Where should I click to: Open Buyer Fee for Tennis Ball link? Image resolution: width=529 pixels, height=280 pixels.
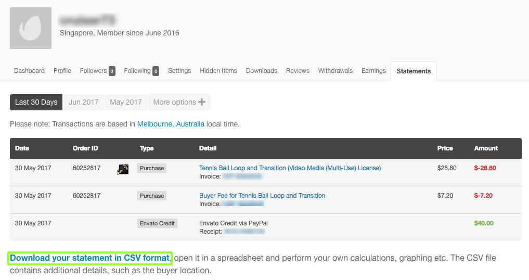point(262,196)
